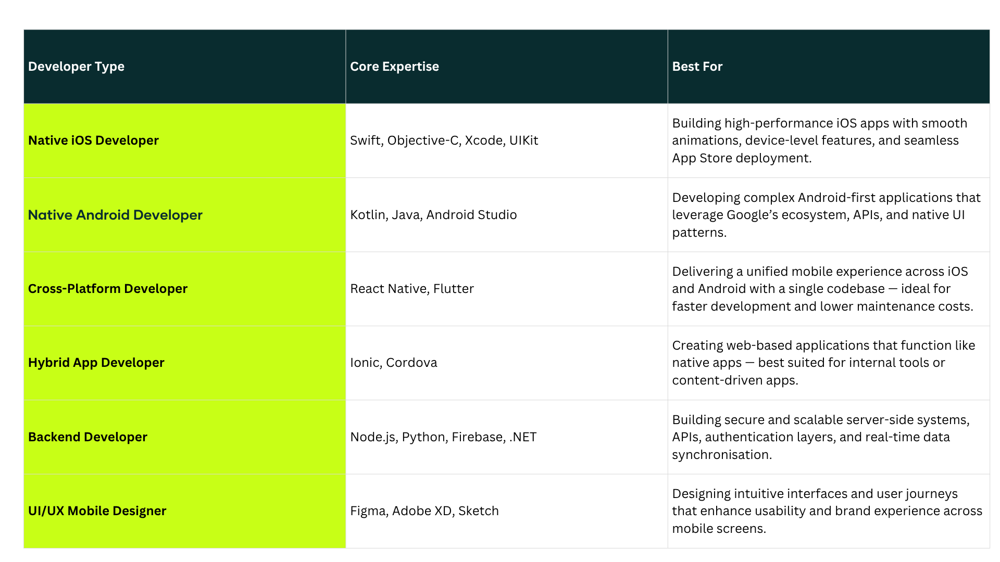This screenshot has height=562, width=1000.
Task: Select the Native iOS Developer cell
Action: point(94,140)
